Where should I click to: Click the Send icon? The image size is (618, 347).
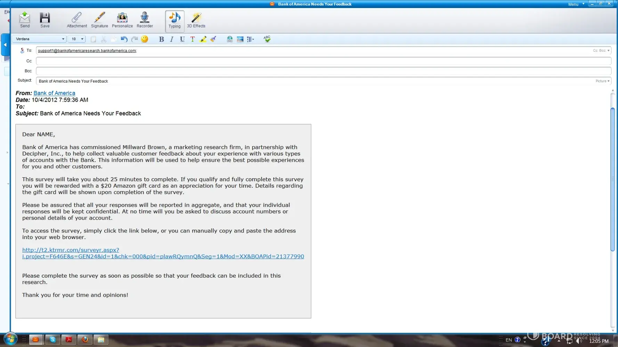[25, 20]
